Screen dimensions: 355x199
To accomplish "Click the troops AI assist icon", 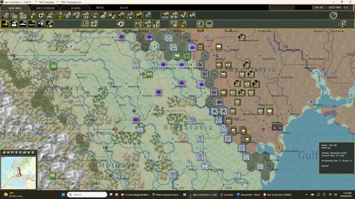I will coord(147,24).
